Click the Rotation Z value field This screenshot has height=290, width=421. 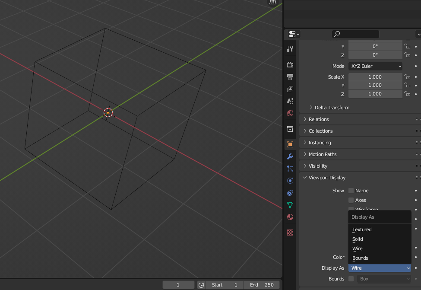pyautogui.click(x=375, y=55)
